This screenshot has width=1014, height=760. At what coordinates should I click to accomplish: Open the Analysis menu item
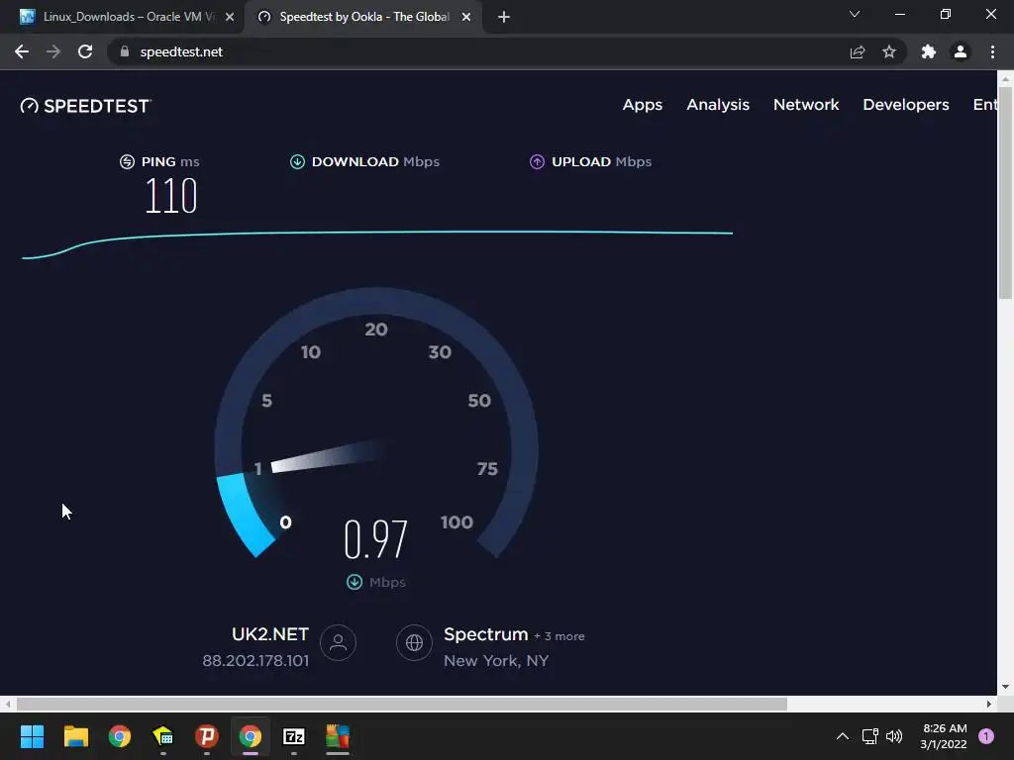coord(718,105)
